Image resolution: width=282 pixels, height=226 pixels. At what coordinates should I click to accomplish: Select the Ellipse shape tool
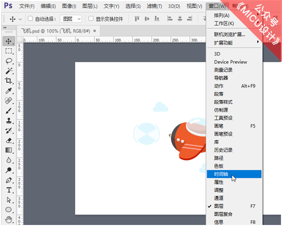(x=9, y=210)
